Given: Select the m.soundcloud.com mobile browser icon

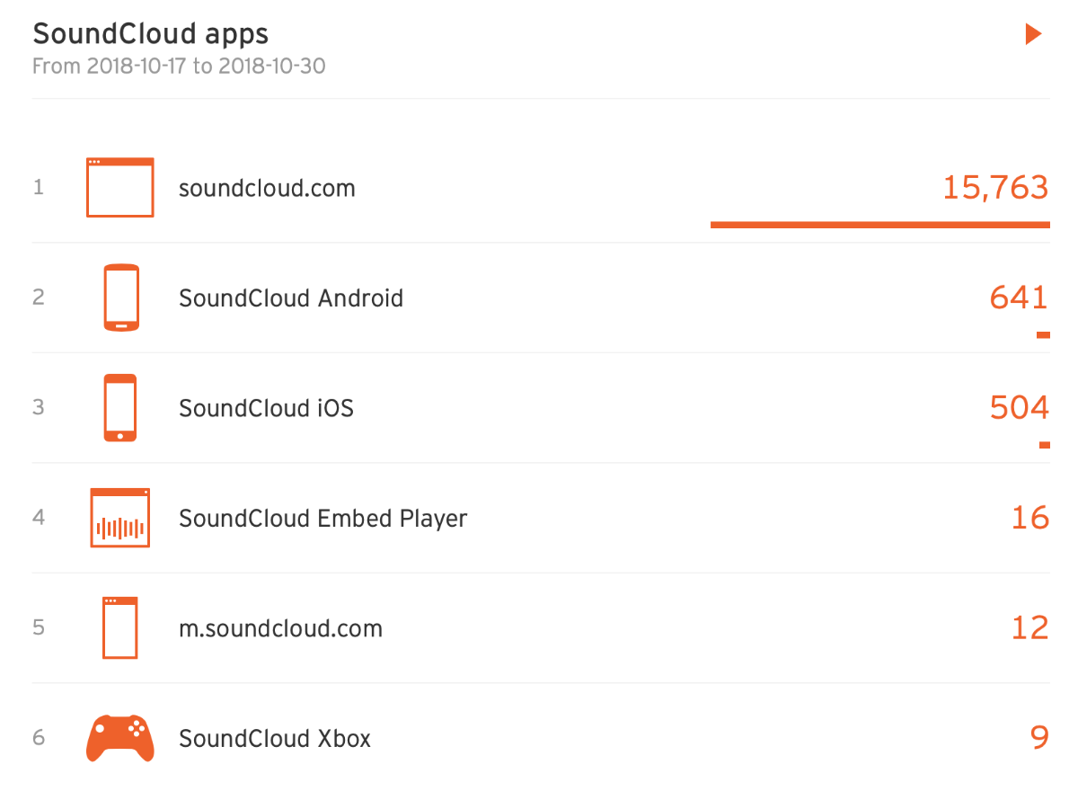Looking at the screenshot, I should (119, 627).
